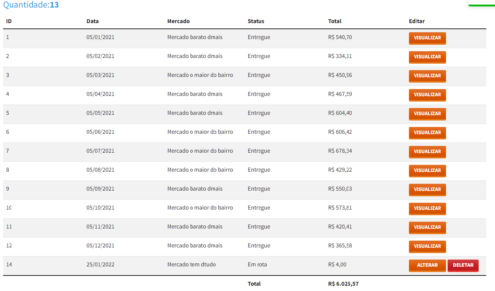Click Mercado cell for order 05/03/2021
The height and width of the screenshot is (291, 495).
pos(200,75)
